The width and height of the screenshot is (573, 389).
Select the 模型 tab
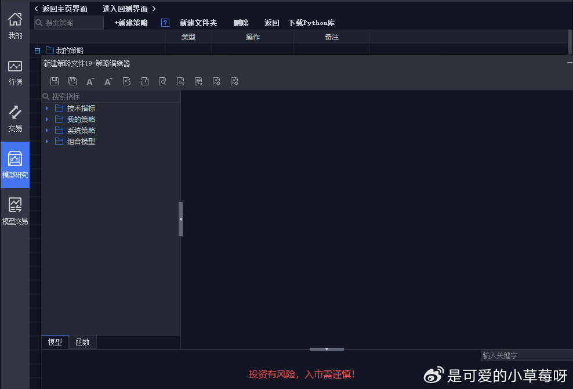[x=55, y=343]
